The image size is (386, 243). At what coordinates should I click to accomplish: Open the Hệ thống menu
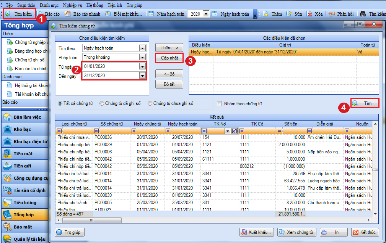pyautogui.click(x=95, y=5)
